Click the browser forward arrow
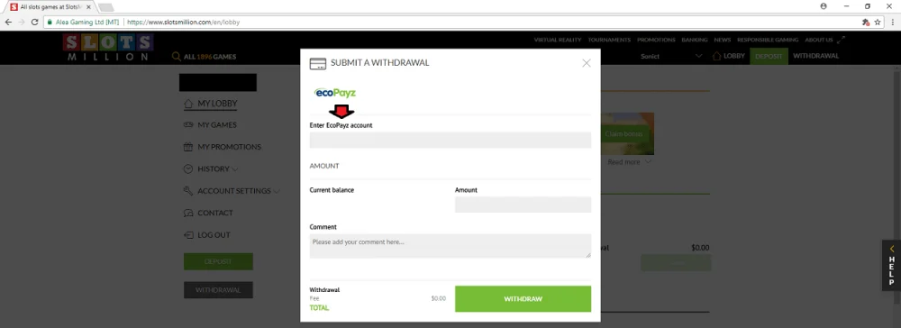This screenshot has width=901, height=328. point(22,23)
